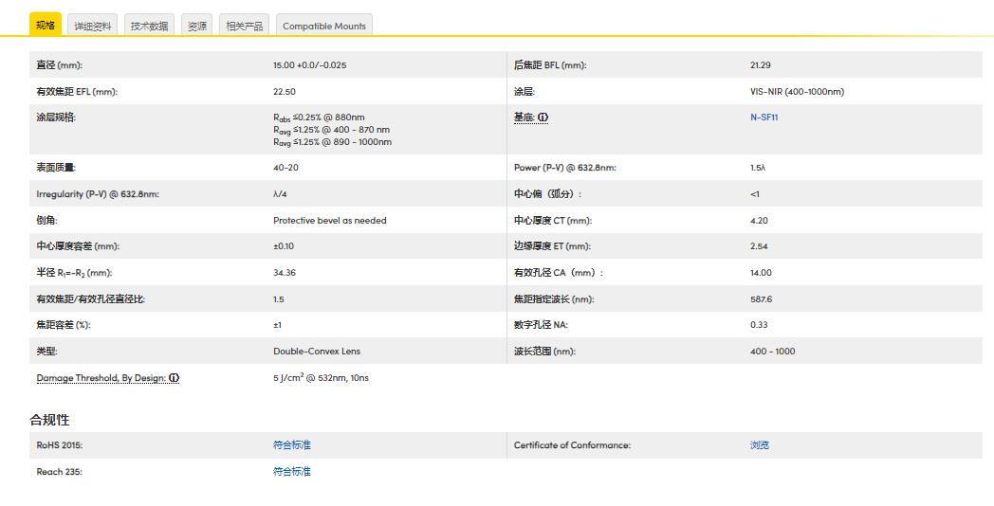Screen dimensions: 994x506
Task: Click the VIS-NIR (400-1000nm) coating value
Action: (796, 92)
